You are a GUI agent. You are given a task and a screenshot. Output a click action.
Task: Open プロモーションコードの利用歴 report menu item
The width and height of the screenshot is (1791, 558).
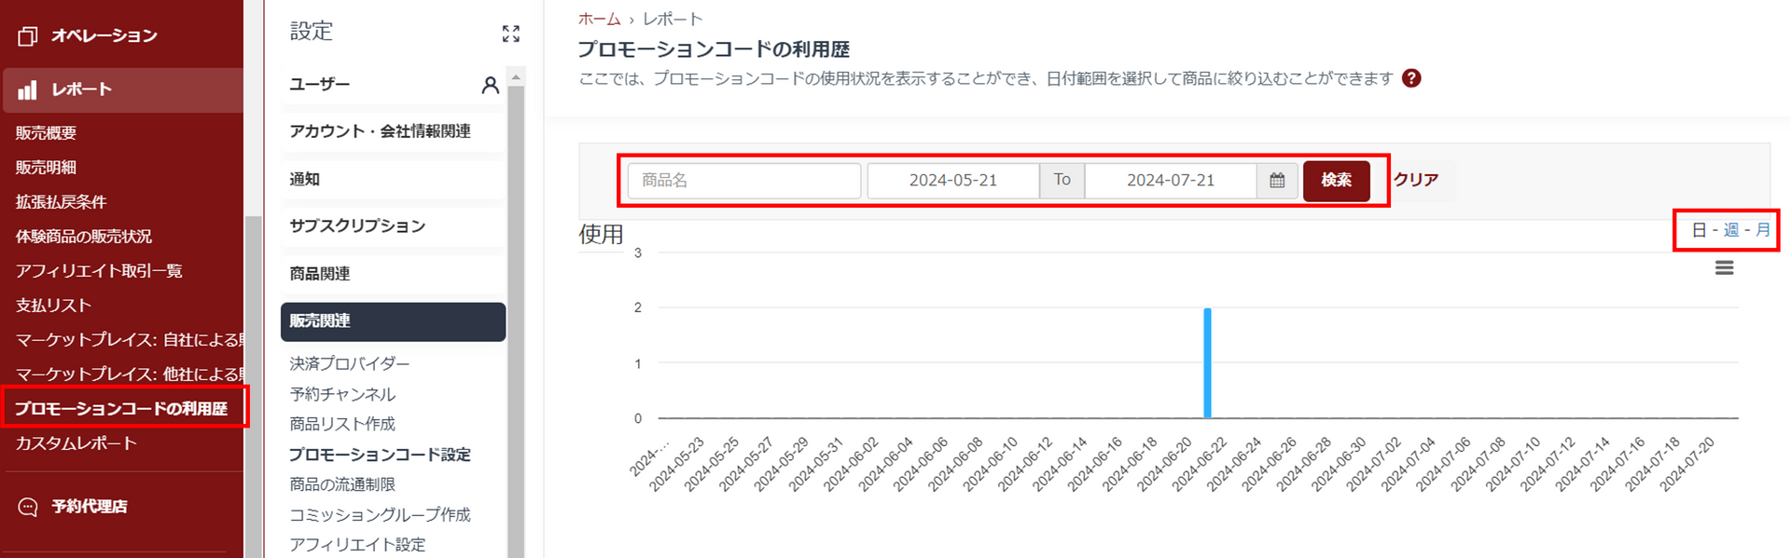121,409
